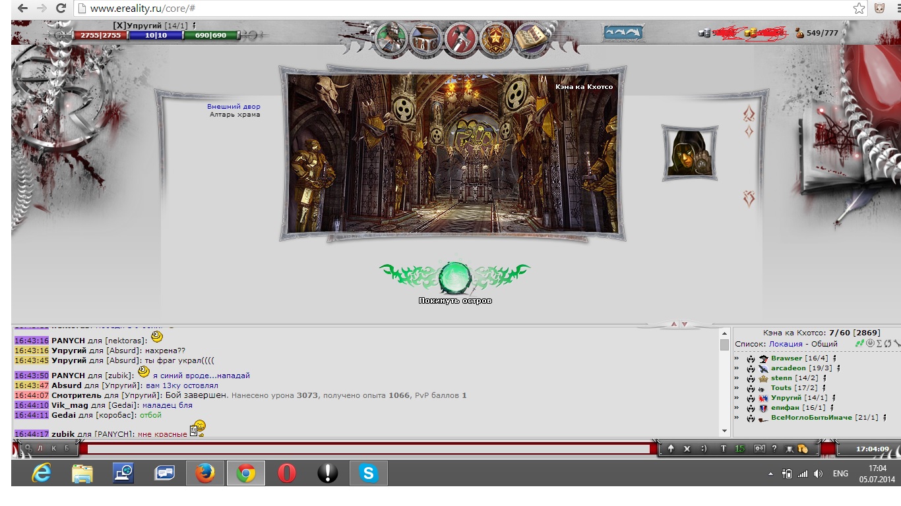The width and height of the screenshot is (901, 506).
Task: Click the silver coins balance icon
Action: coord(704,32)
